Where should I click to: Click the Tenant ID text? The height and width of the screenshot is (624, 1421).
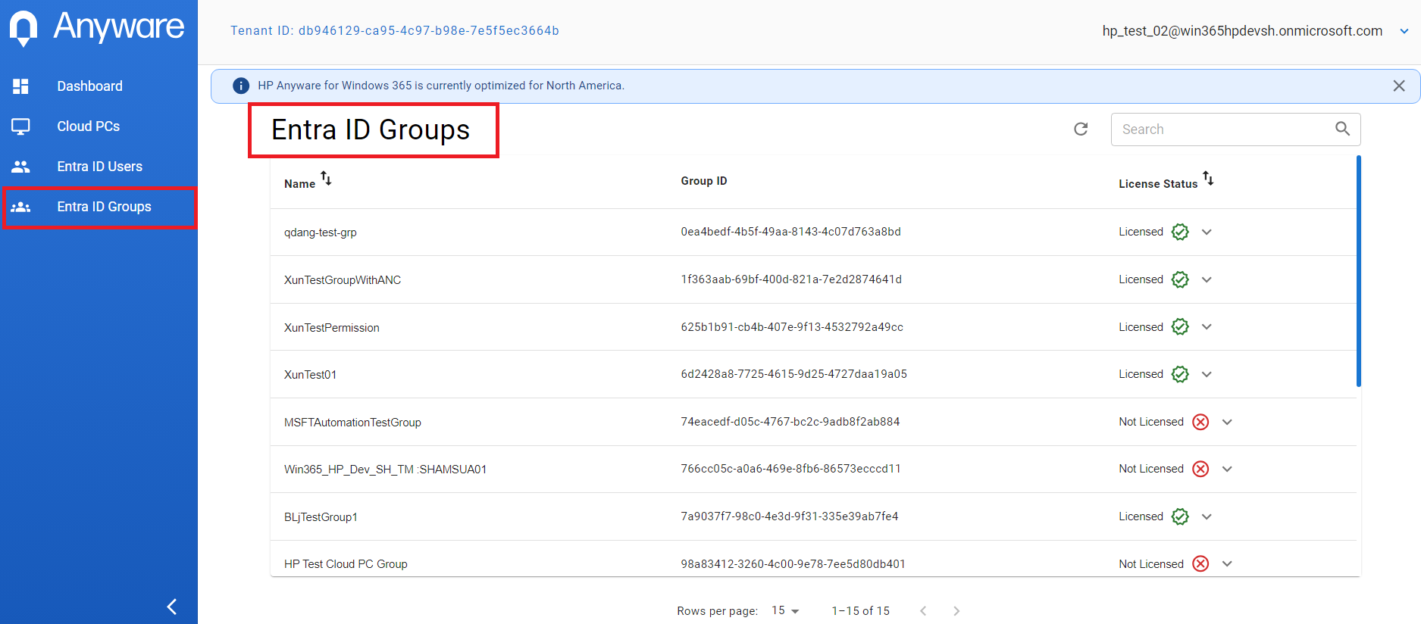coord(395,31)
